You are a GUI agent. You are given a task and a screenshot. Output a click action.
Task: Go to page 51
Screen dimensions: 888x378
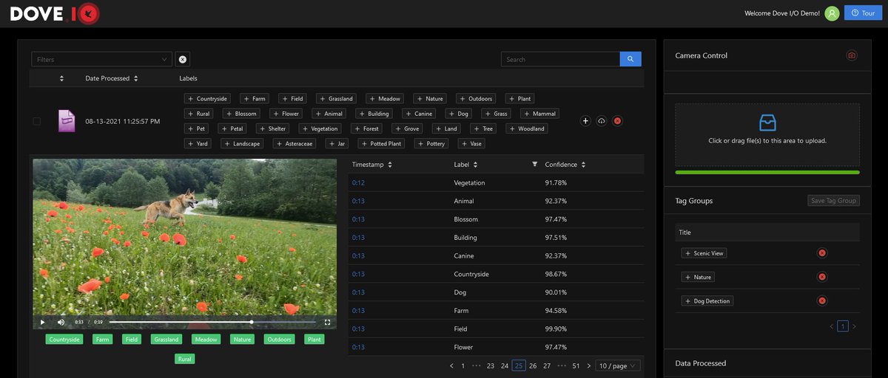point(576,365)
